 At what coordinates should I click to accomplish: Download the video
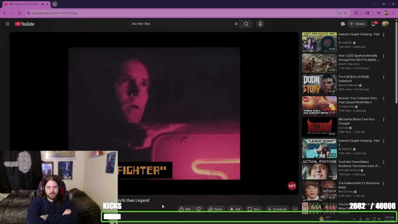277,209
